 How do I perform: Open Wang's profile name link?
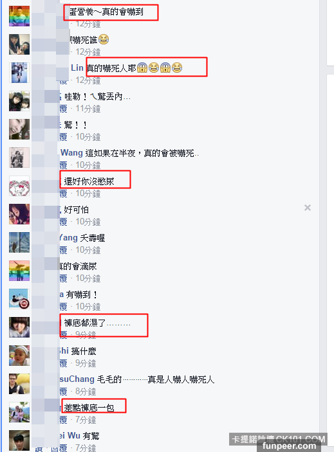click(x=72, y=153)
